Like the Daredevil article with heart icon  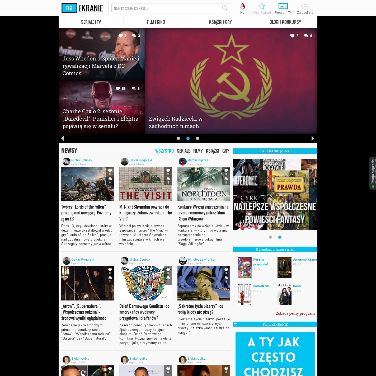pos(118,89)
